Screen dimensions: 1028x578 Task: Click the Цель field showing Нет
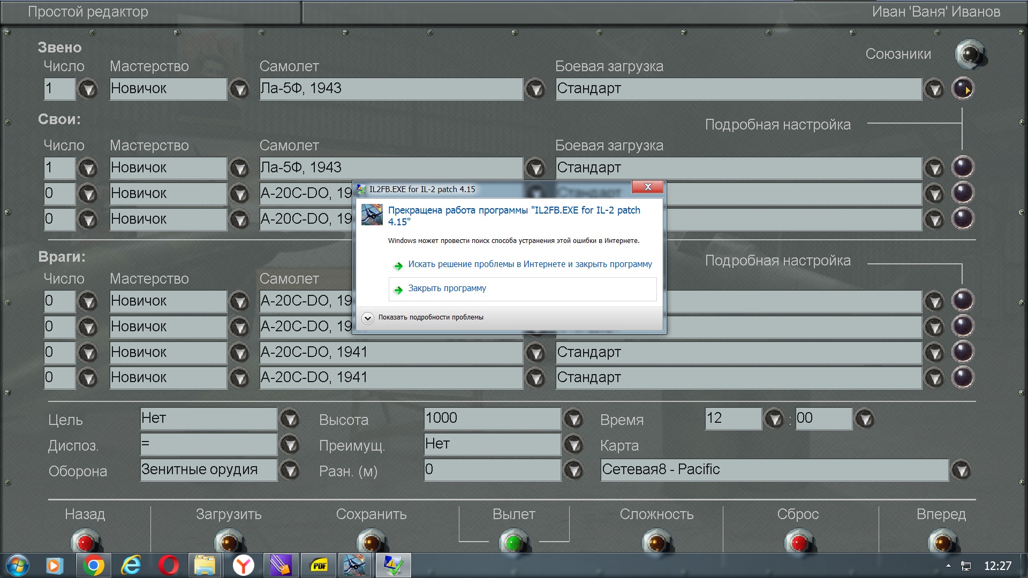pos(208,419)
